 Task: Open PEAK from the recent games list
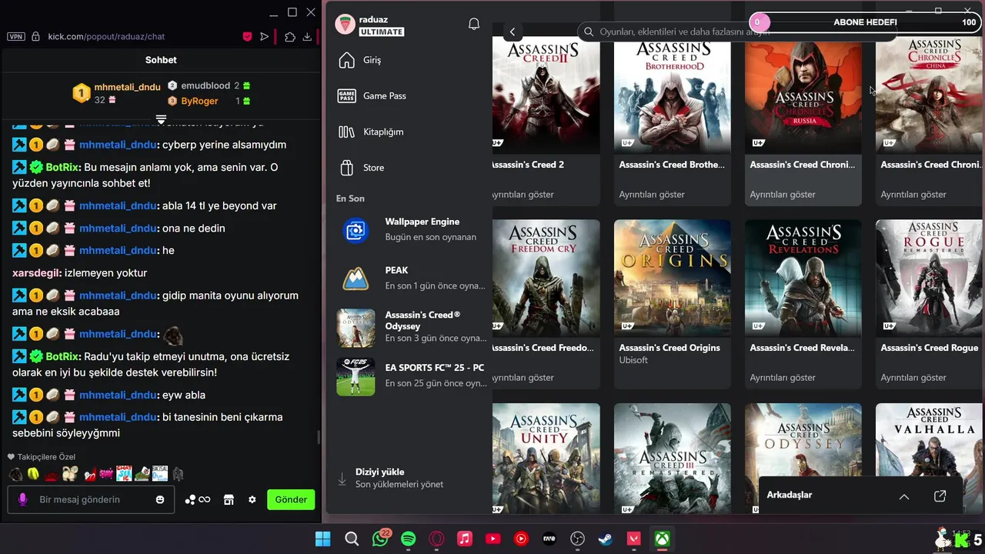click(412, 278)
